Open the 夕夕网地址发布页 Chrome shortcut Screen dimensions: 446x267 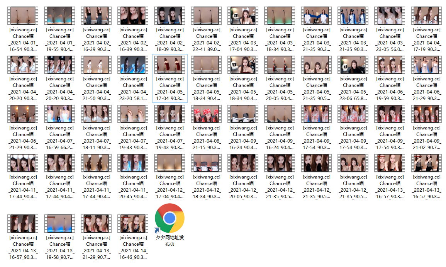170,218
